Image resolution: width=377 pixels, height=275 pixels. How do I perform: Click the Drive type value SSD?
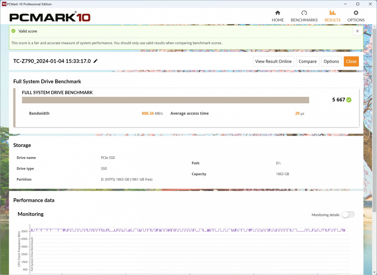104,169
